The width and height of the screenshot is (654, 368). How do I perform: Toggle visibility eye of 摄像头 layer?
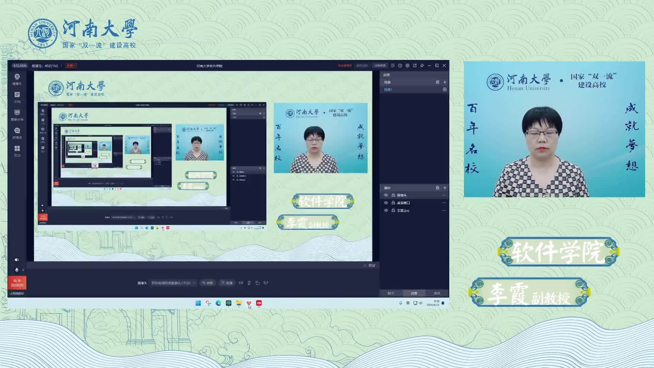click(x=386, y=195)
